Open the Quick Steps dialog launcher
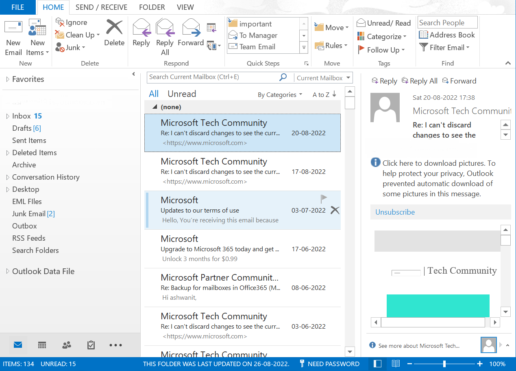 [306, 64]
